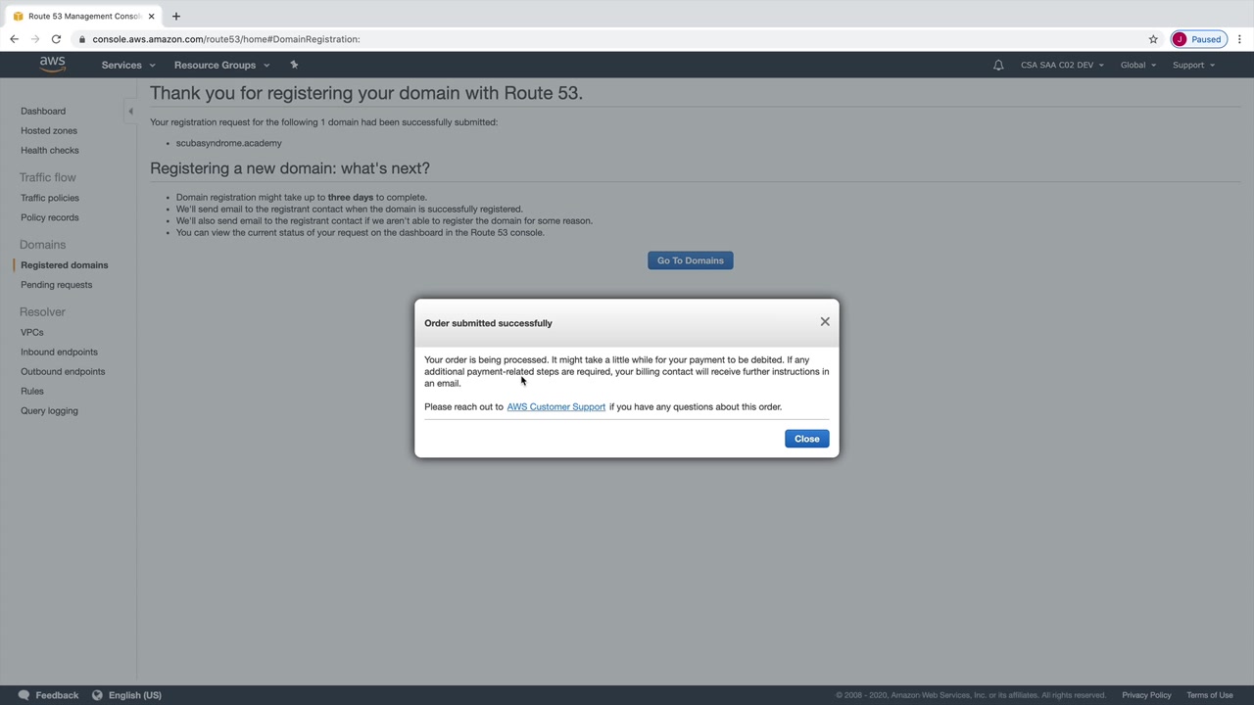This screenshot has width=1254, height=705.
Task: Open the Chrome three-dot menu
Action: click(x=1239, y=39)
